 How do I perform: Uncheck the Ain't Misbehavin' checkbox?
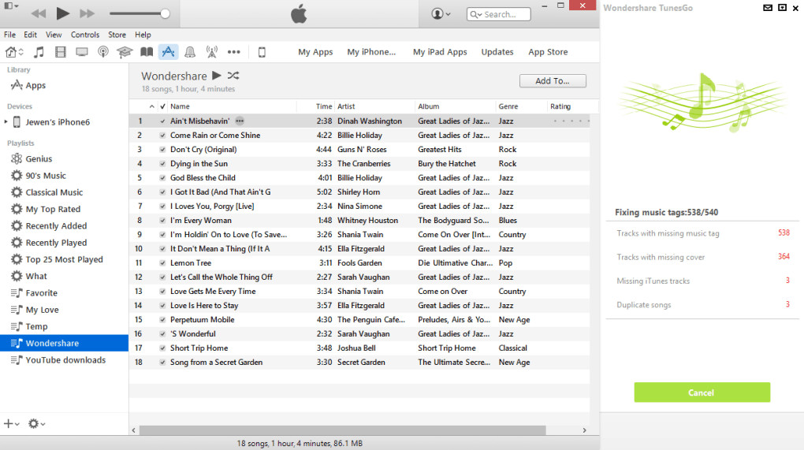tap(162, 121)
